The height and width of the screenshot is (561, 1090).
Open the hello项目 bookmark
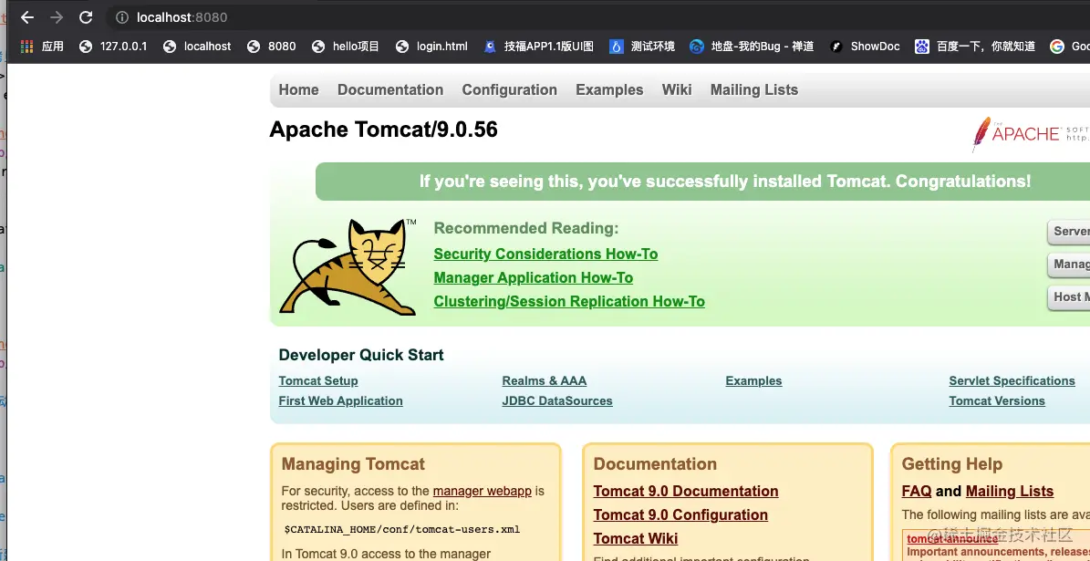coord(346,47)
